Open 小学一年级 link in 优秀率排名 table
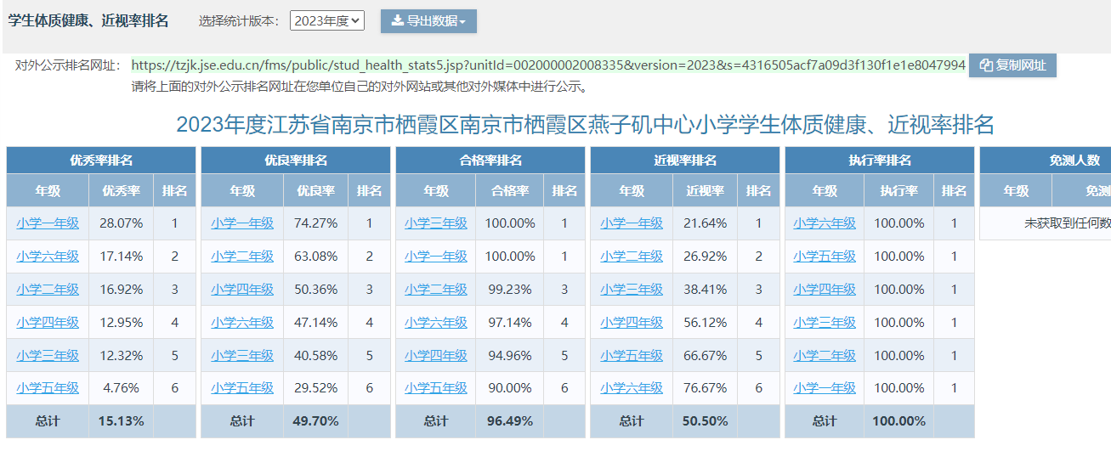The width and height of the screenshot is (1111, 468). (x=48, y=223)
